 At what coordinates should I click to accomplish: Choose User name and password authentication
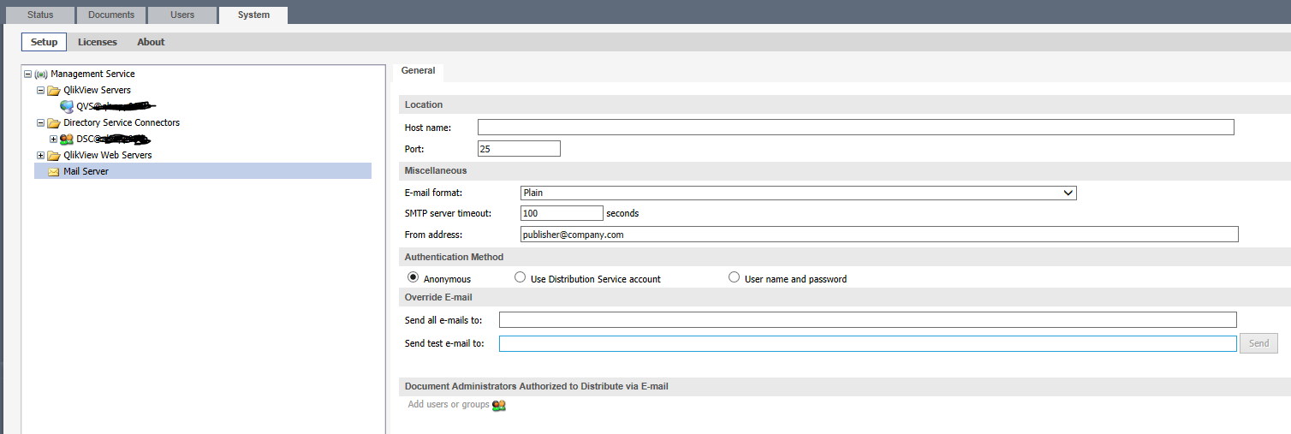pos(734,277)
